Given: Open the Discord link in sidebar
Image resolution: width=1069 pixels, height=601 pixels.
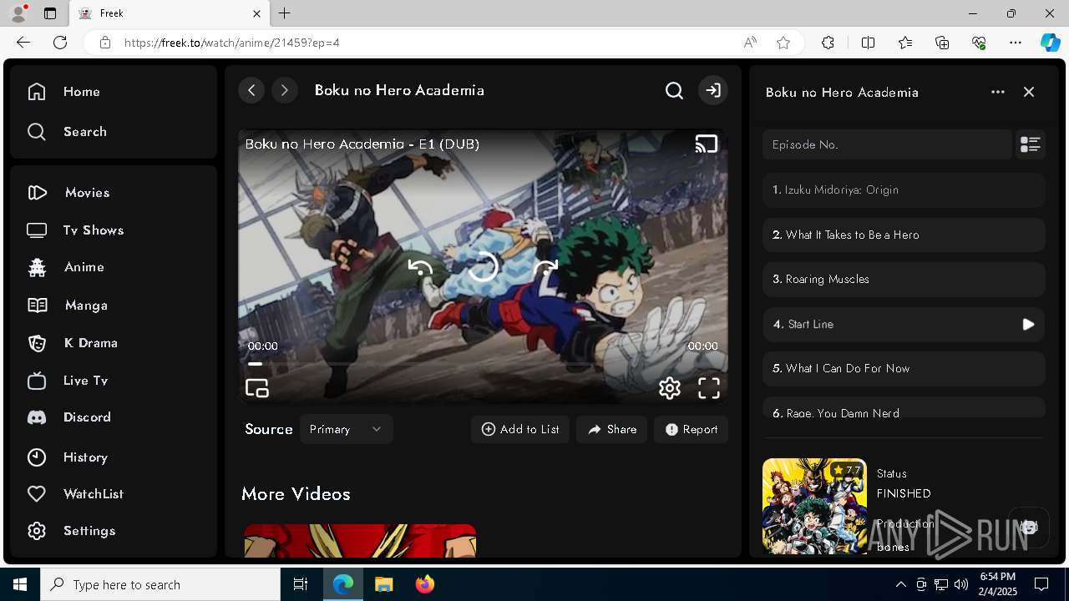Looking at the screenshot, I should [68, 417].
